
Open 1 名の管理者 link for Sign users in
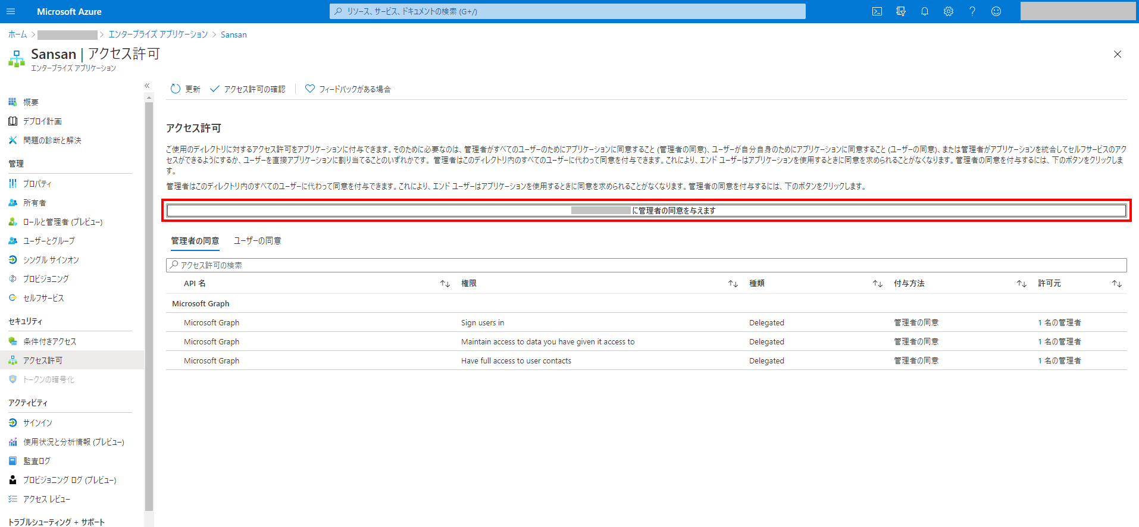[1059, 323]
